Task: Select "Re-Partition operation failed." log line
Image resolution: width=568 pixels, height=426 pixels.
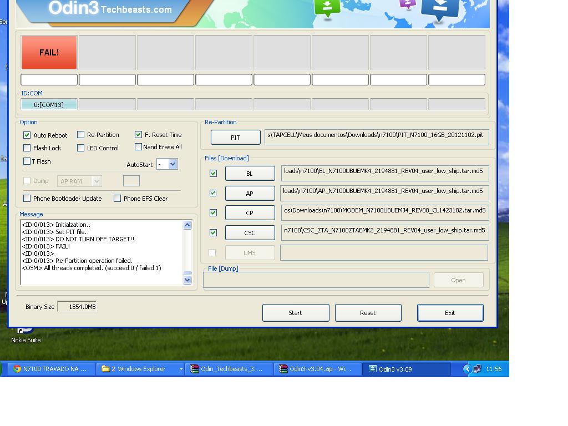Action: [77, 261]
